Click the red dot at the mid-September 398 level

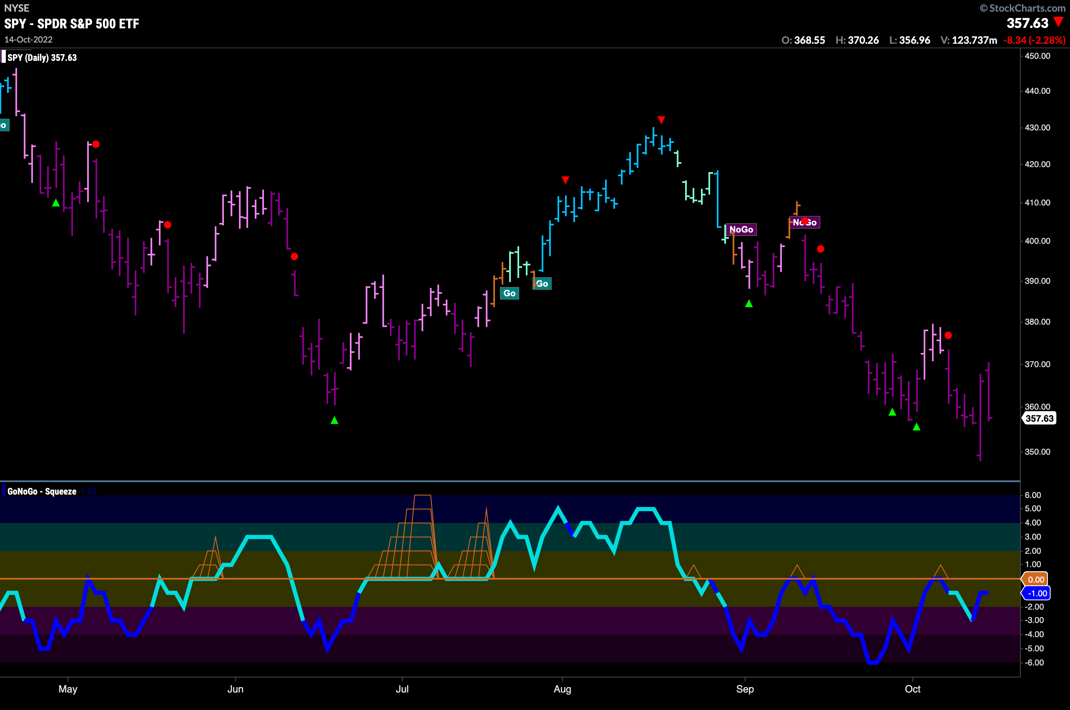tap(820, 249)
